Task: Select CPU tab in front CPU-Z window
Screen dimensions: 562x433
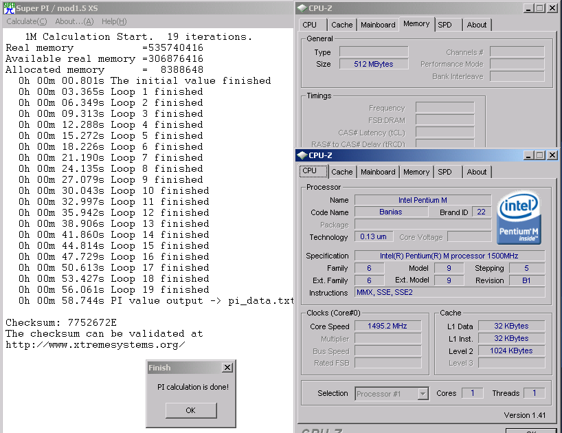Action: pos(313,171)
